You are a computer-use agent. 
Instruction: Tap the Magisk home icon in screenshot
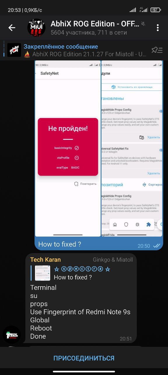(115, 224)
